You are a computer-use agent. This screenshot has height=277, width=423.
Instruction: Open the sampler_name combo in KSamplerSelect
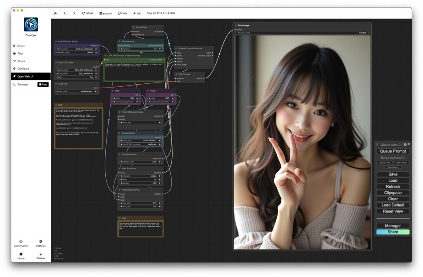(140, 162)
